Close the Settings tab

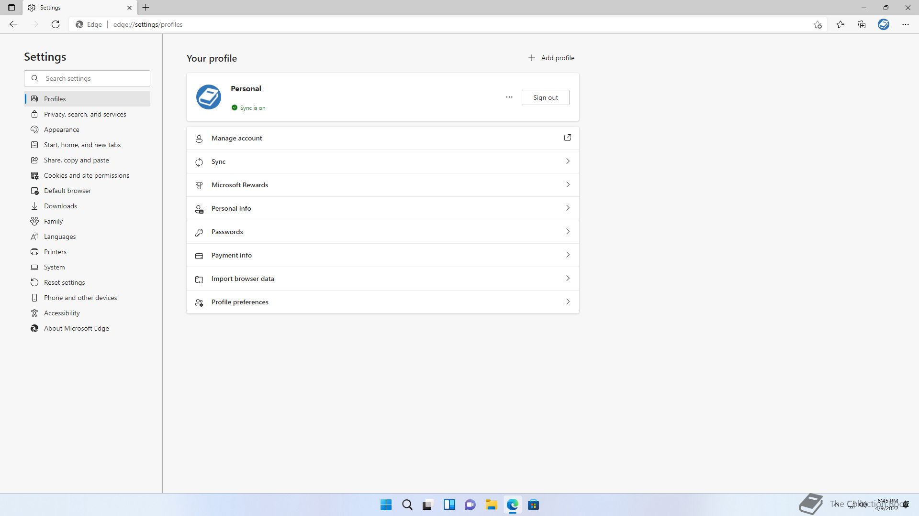(129, 8)
